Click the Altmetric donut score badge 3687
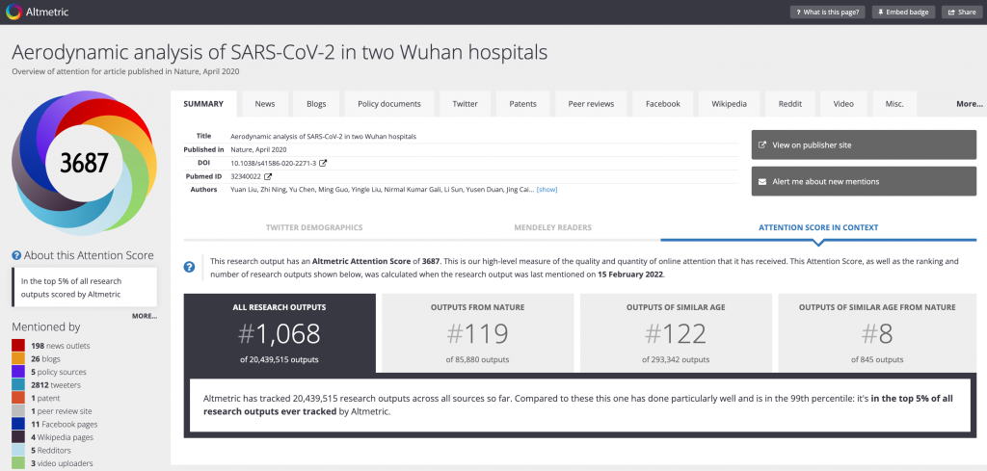Viewport: 987px width, 471px height. tap(84, 163)
